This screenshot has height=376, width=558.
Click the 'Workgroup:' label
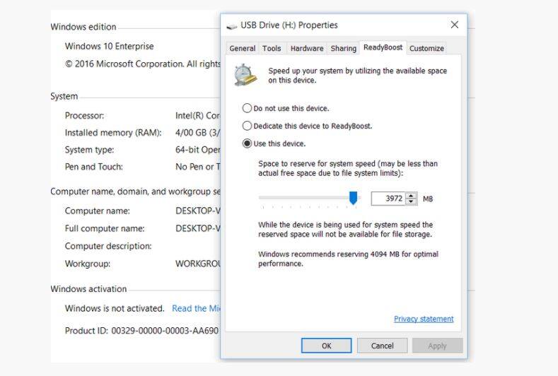[x=88, y=264]
